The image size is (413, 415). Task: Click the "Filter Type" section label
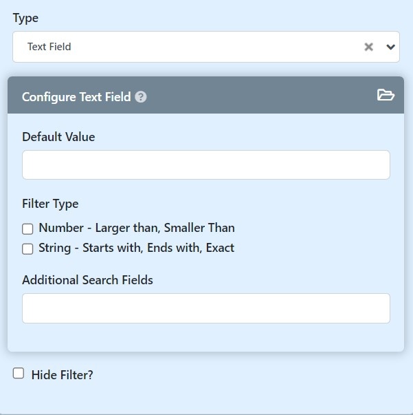click(x=50, y=204)
